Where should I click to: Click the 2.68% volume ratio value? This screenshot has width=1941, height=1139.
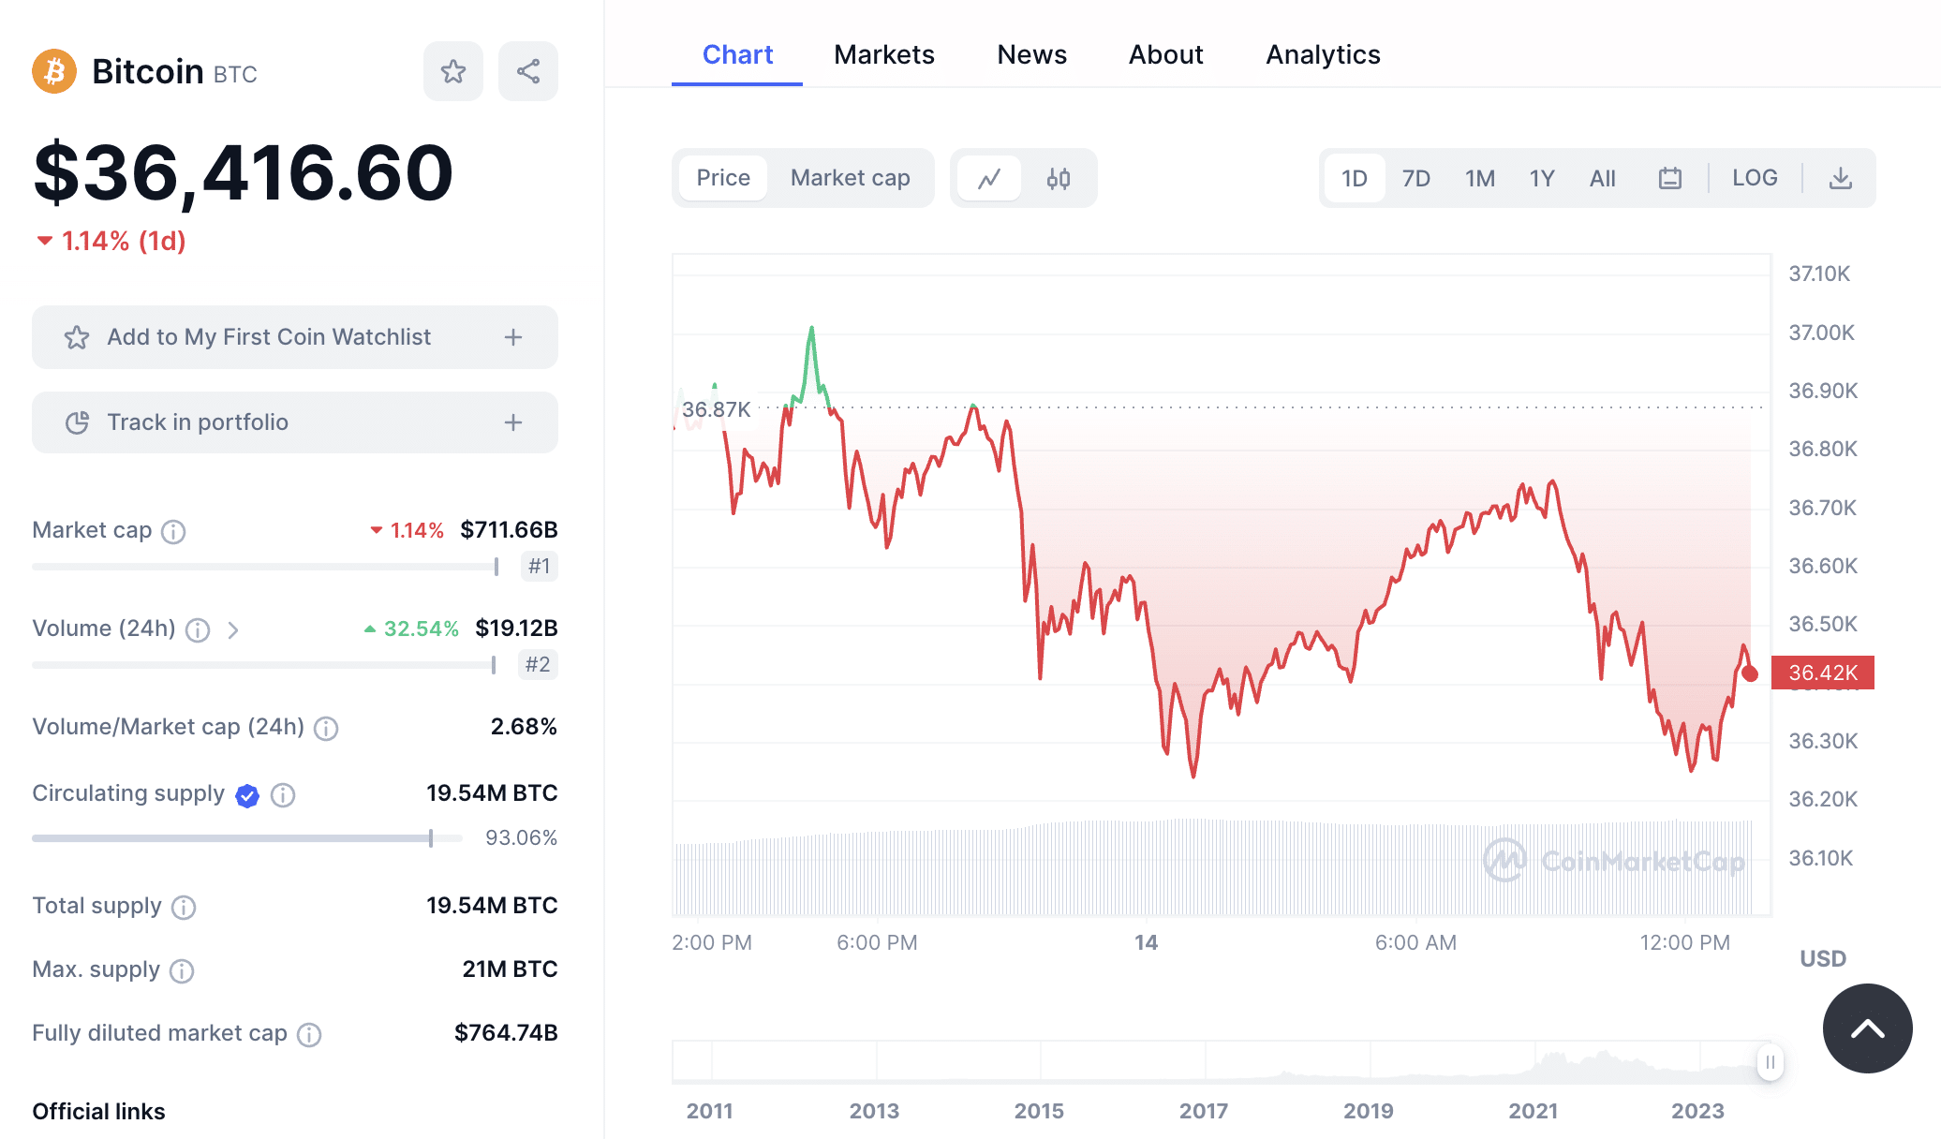pyautogui.click(x=524, y=727)
